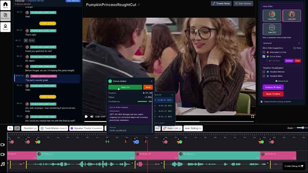Select the Track Marker tool
The height and width of the screenshot is (173, 308).
click(x=54, y=128)
